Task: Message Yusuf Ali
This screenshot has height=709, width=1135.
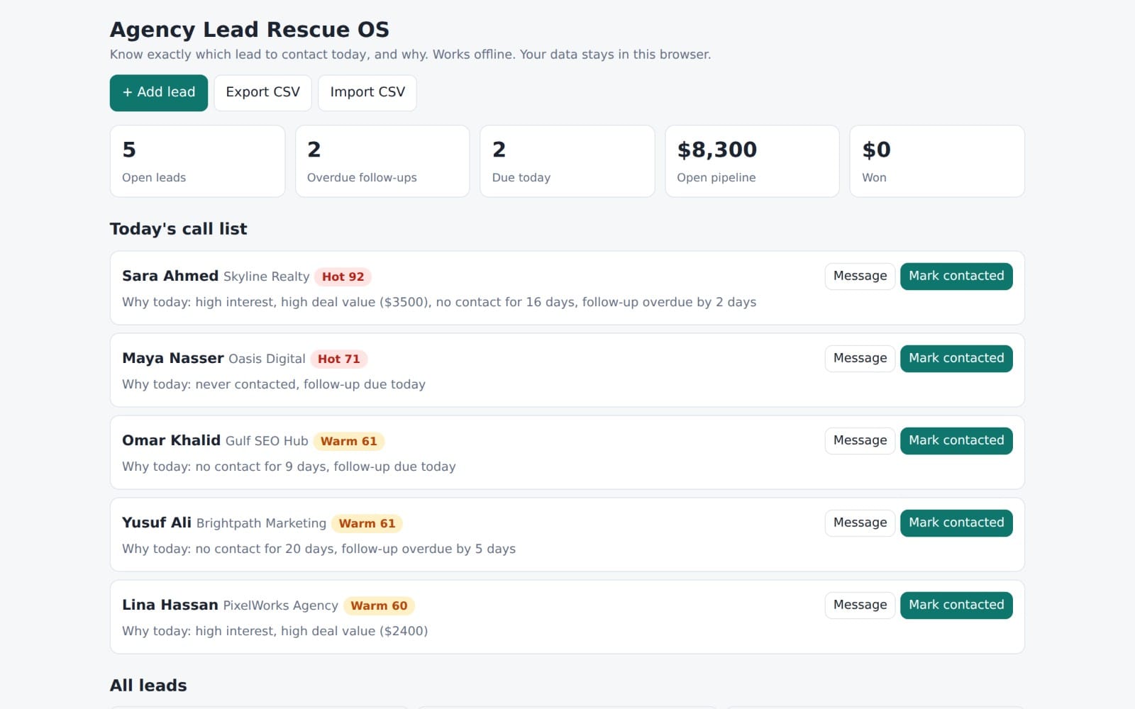Action: 860,523
